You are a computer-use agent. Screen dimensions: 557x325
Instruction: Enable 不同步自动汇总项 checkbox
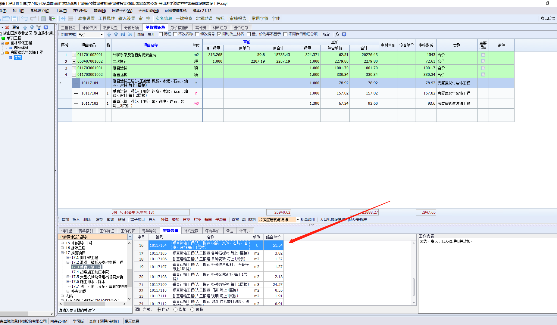[x=285, y=34]
